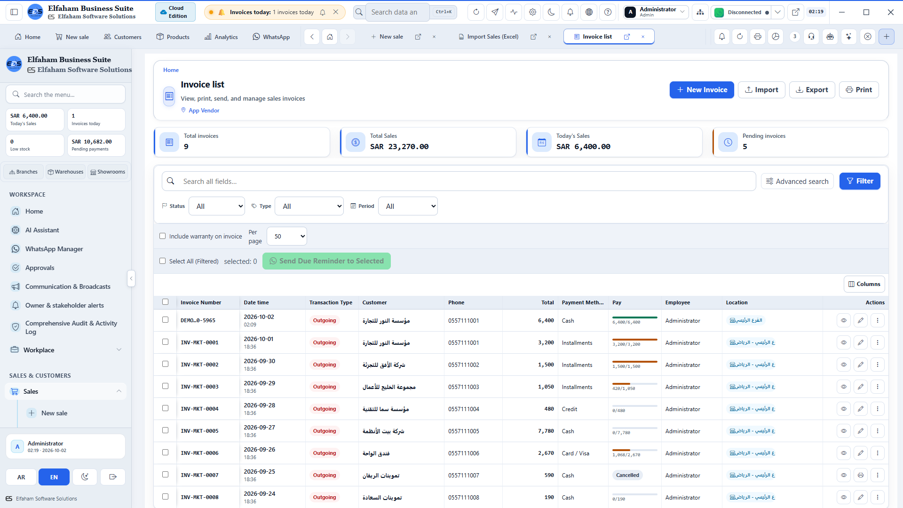This screenshot has height=508, width=903.
Task: Click the Export button
Action: 812,90
